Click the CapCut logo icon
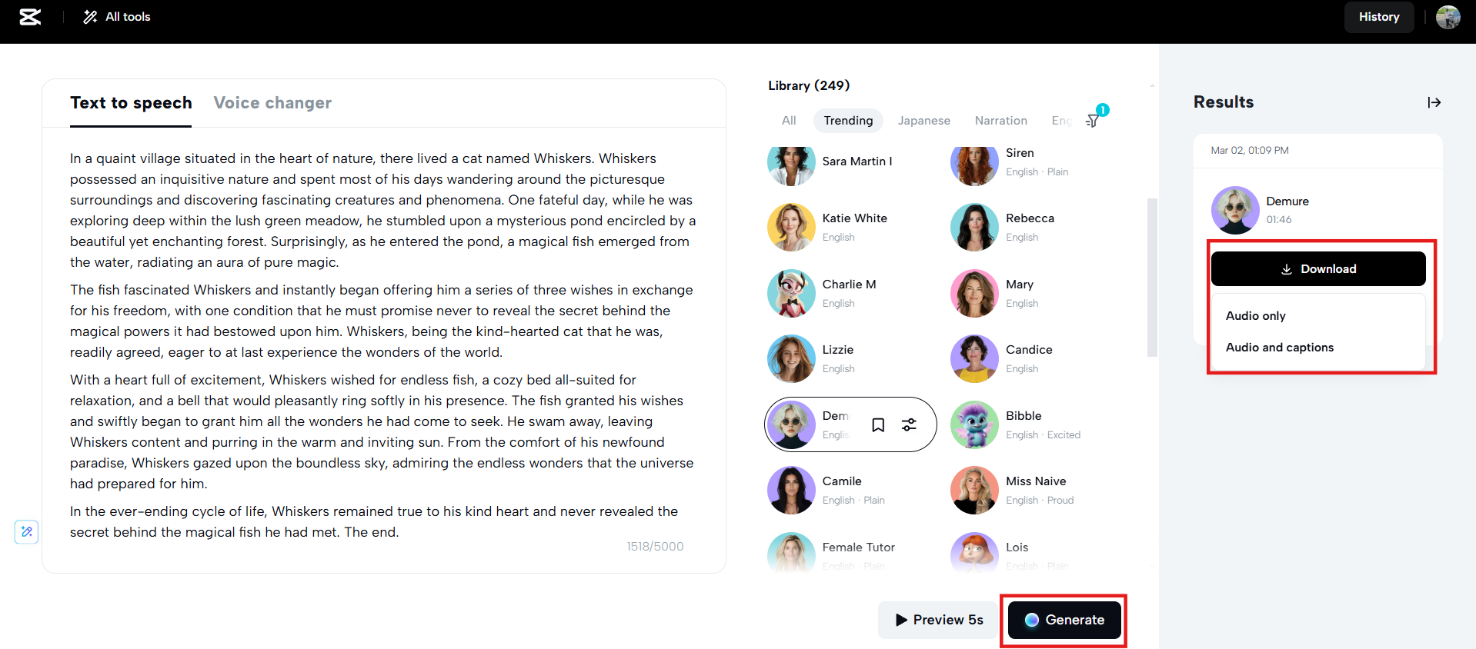The width and height of the screenshot is (1476, 649). coord(30,17)
